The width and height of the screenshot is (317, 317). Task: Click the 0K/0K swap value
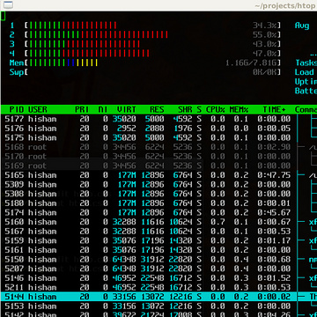coord(265,72)
